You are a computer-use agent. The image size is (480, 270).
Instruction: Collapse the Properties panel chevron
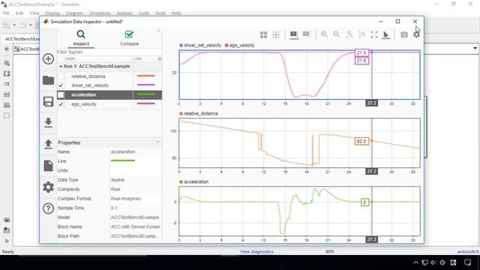tap(157, 142)
